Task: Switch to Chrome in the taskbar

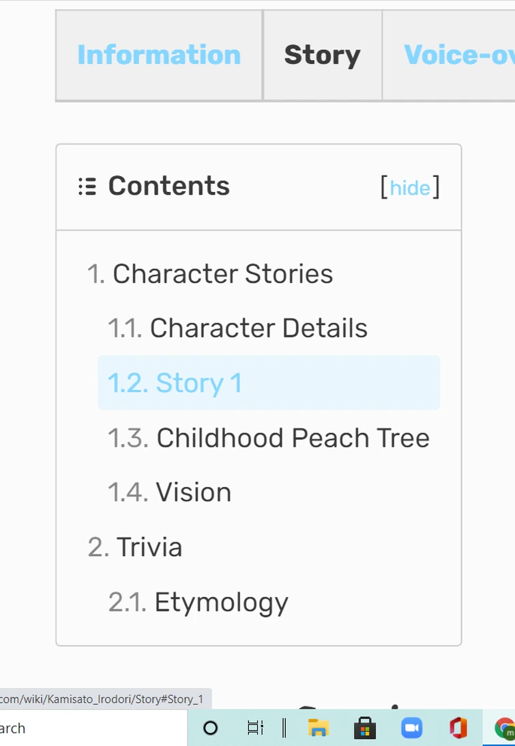Action: coord(504,728)
